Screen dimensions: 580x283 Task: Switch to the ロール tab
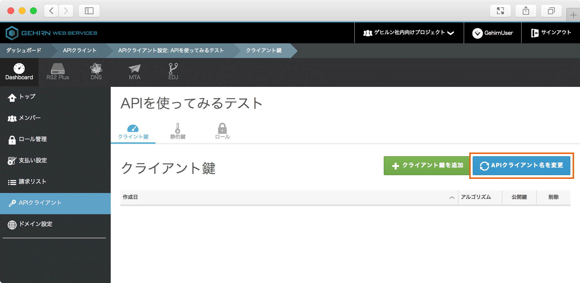click(x=222, y=132)
